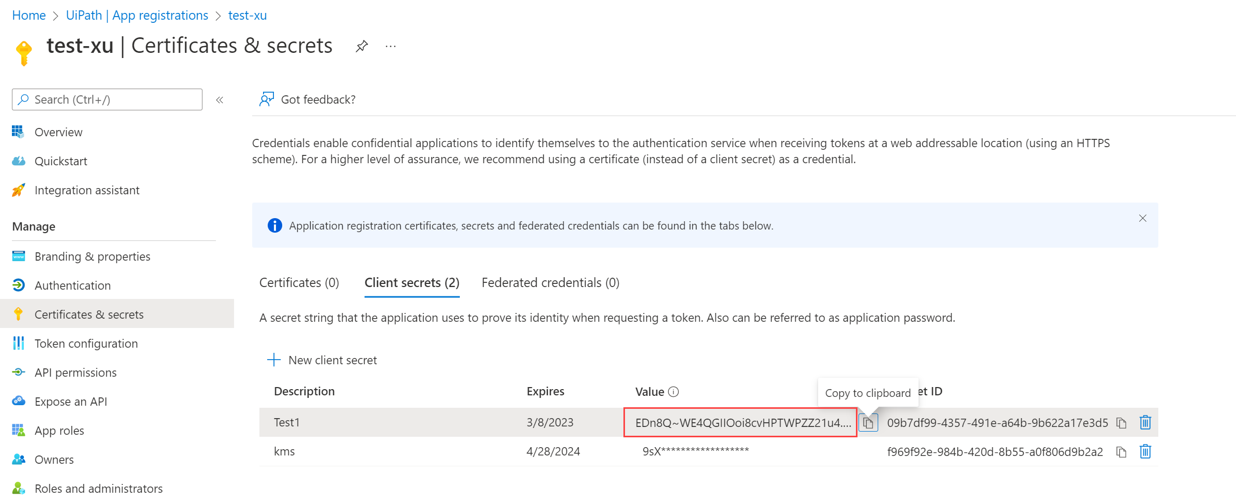The width and height of the screenshot is (1236, 500).
Task: Open Expose an API
Action: point(71,402)
